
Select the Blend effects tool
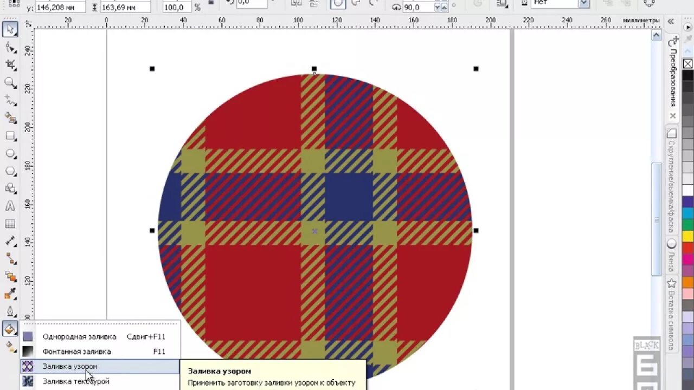pyautogui.click(x=10, y=276)
